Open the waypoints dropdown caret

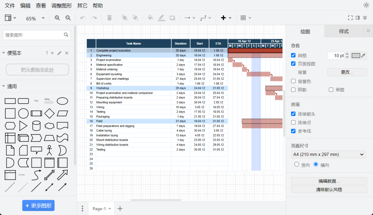pos(210,18)
